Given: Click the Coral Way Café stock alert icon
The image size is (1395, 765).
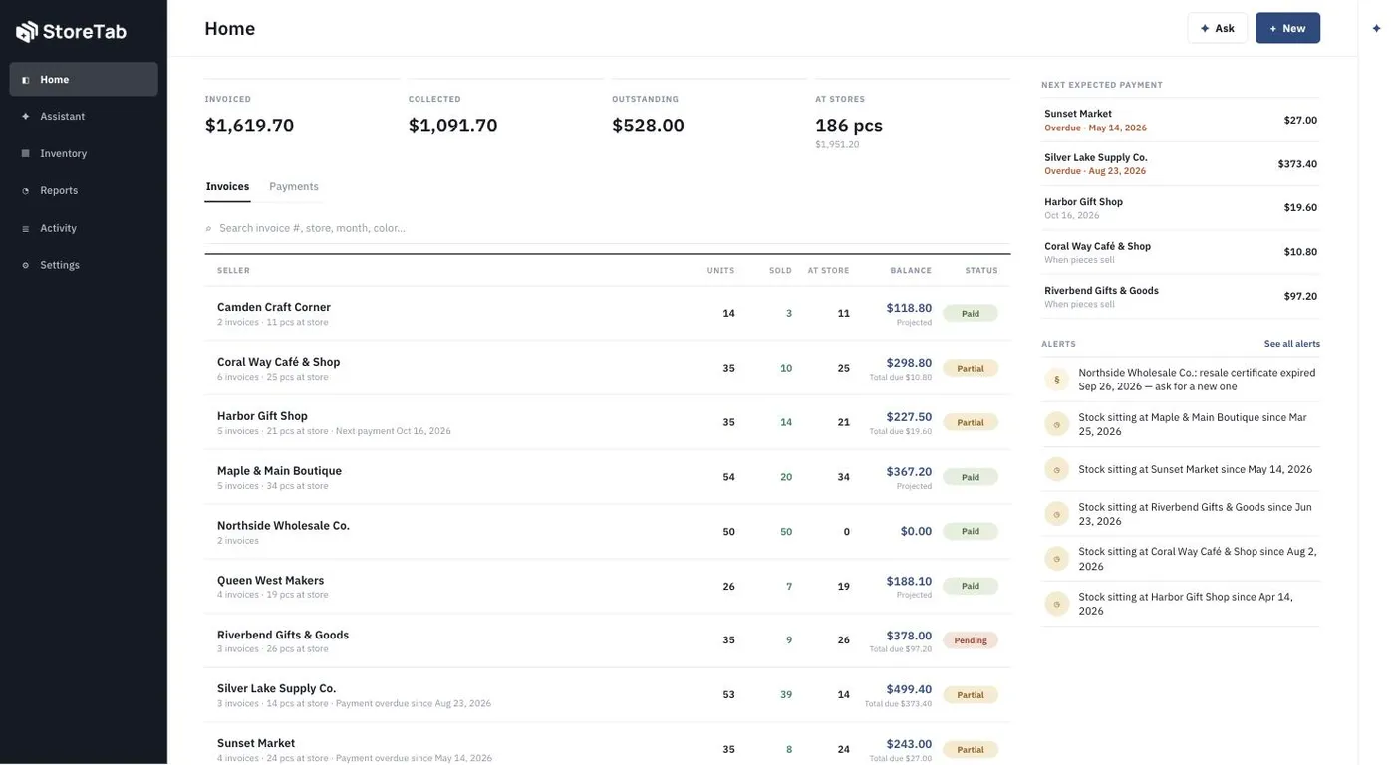Looking at the screenshot, I should [1057, 559].
